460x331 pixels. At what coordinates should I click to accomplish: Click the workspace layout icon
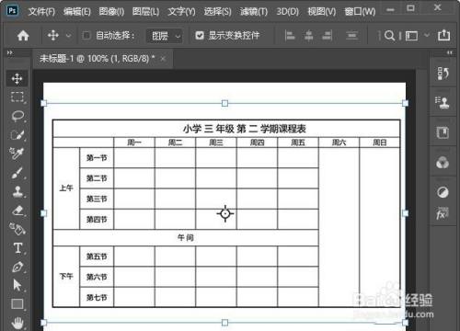[x=411, y=36]
